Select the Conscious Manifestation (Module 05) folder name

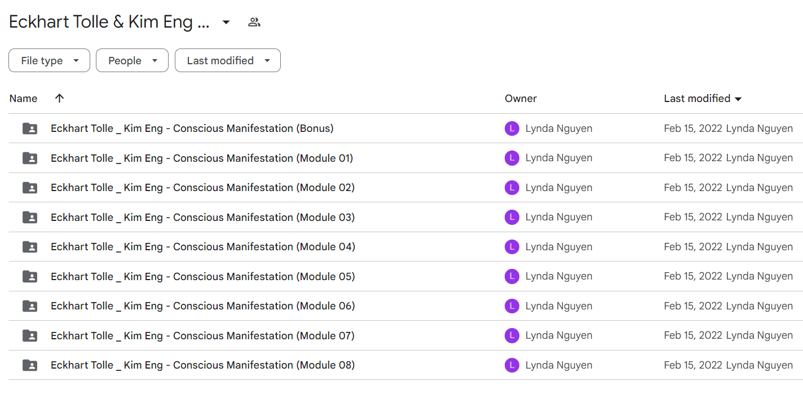point(203,277)
